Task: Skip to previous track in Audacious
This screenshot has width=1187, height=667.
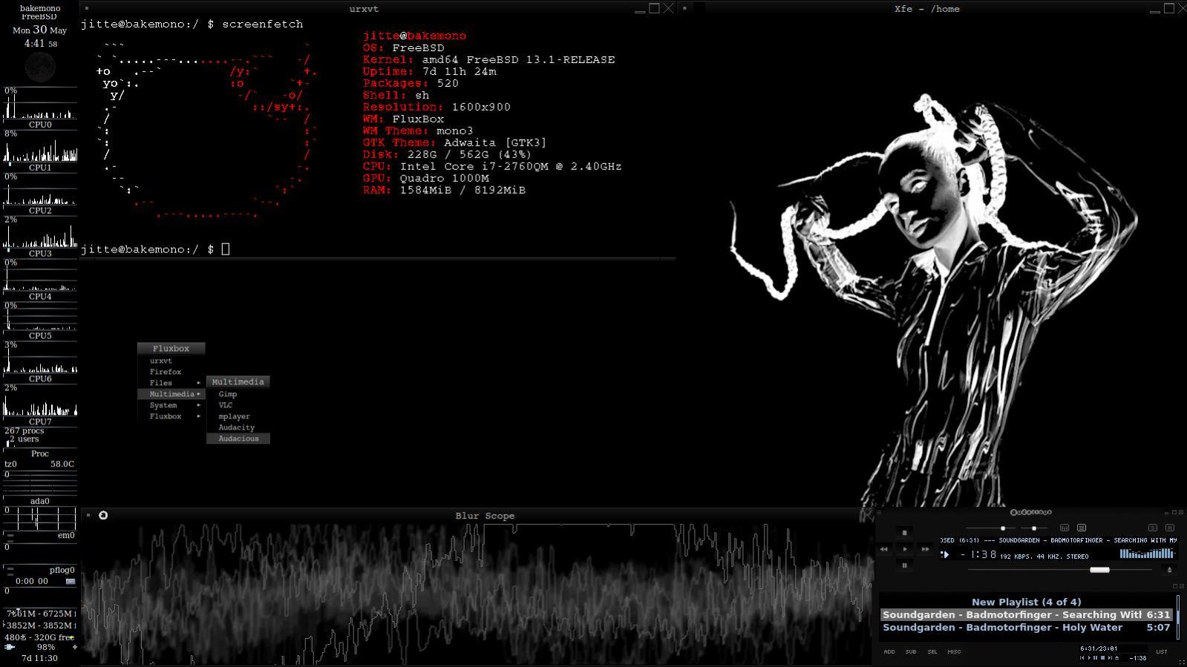Action: coord(883,549)
